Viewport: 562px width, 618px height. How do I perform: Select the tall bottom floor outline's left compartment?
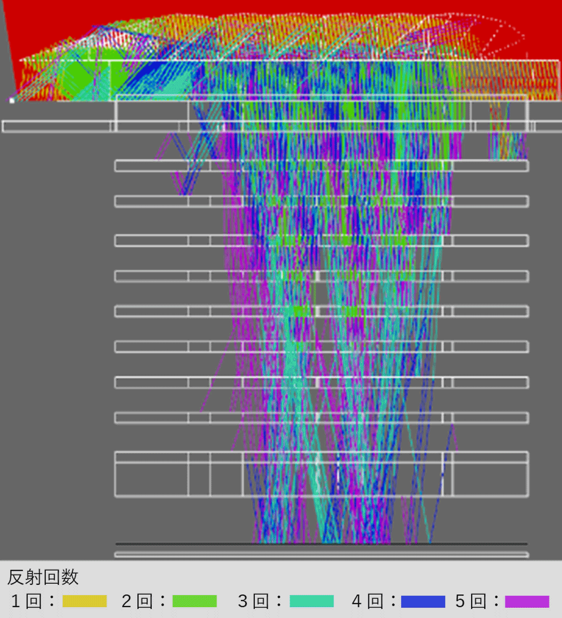151,479
